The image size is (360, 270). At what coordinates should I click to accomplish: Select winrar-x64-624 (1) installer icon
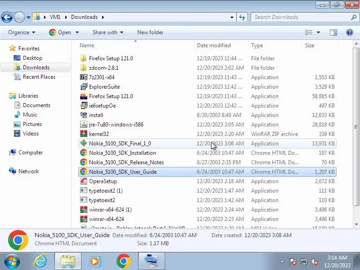[84, 209]
